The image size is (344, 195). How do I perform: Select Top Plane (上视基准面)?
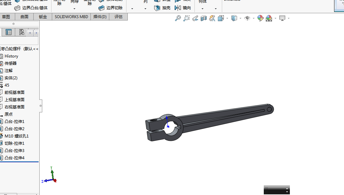(x=15, y=100)
